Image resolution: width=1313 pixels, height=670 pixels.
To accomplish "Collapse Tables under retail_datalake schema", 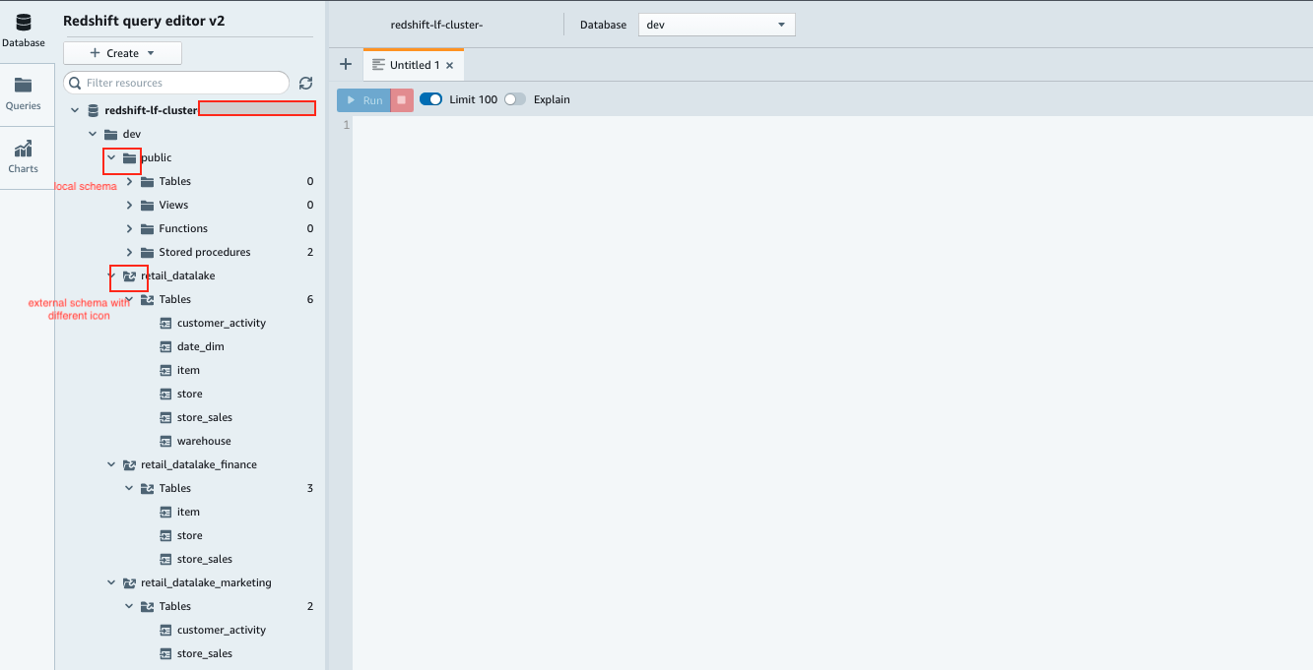I will [129, 299].
